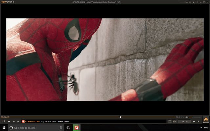
Task: Toggle fullscreen mode in the title bar
Action: 197,2
